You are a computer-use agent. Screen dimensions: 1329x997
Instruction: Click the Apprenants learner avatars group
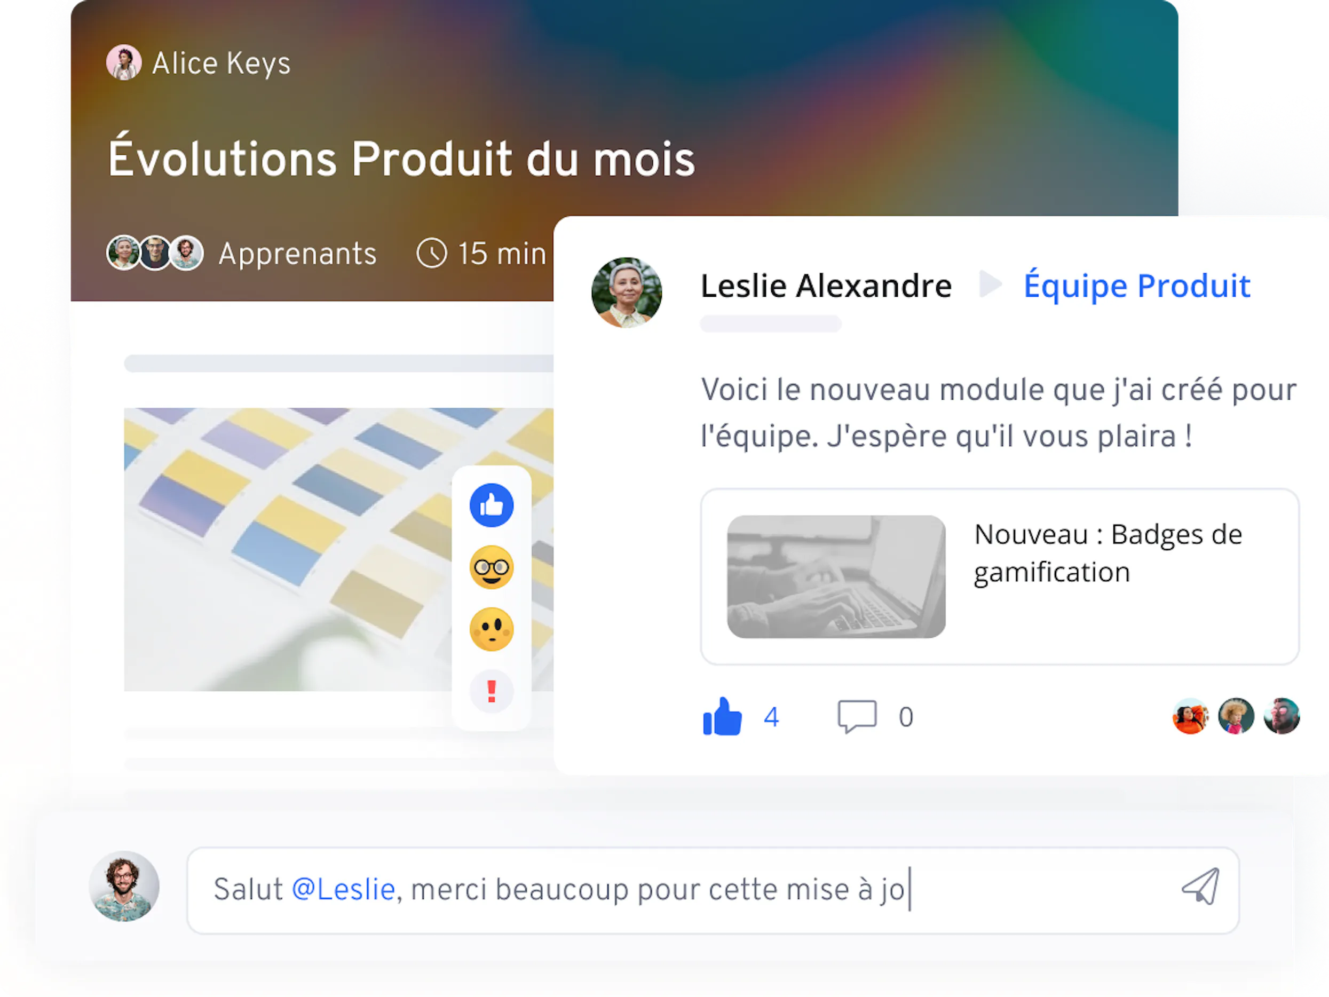pos(155,253)
